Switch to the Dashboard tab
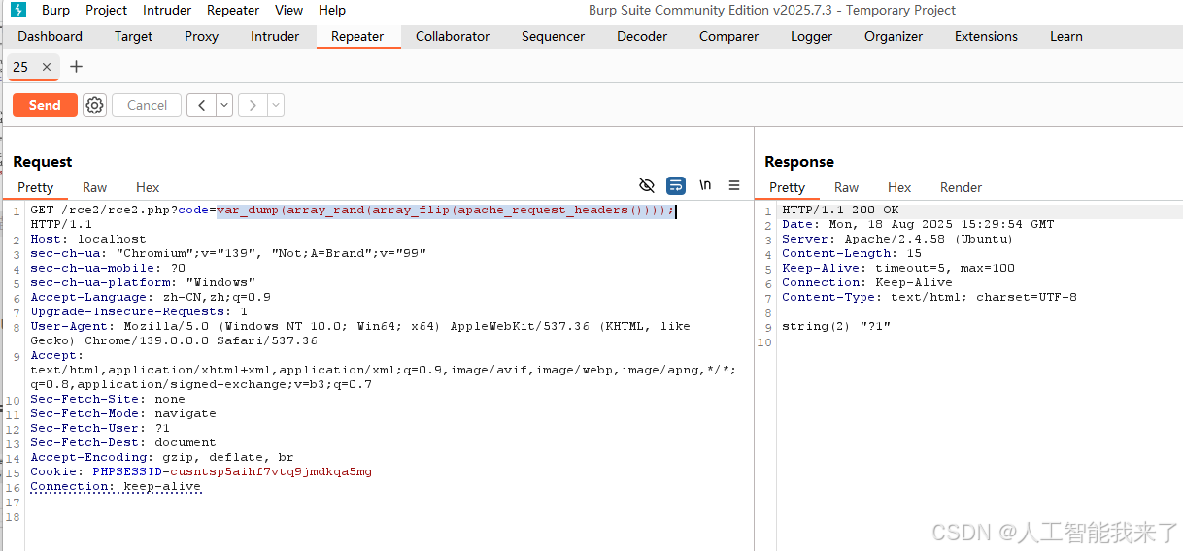The height and width of the screenshot is (551, 1183). (x=51, y=36)
